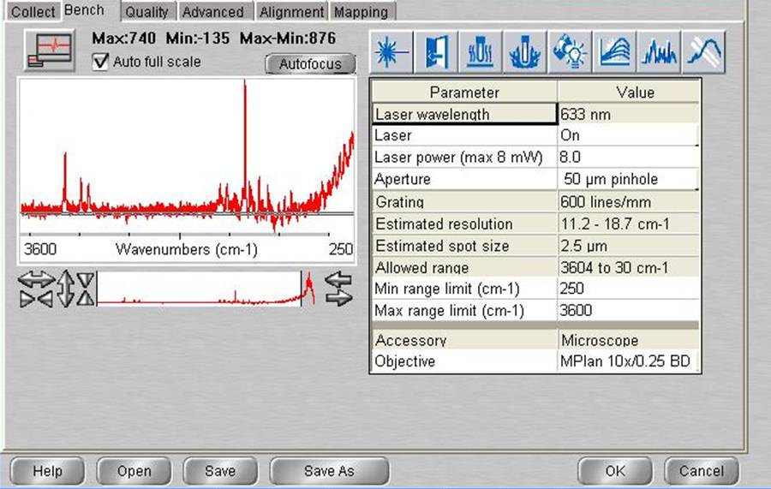Viewport: 771px width, 489px height.
Task: Switch to the Mapping tab
Action: click(362, 12)
